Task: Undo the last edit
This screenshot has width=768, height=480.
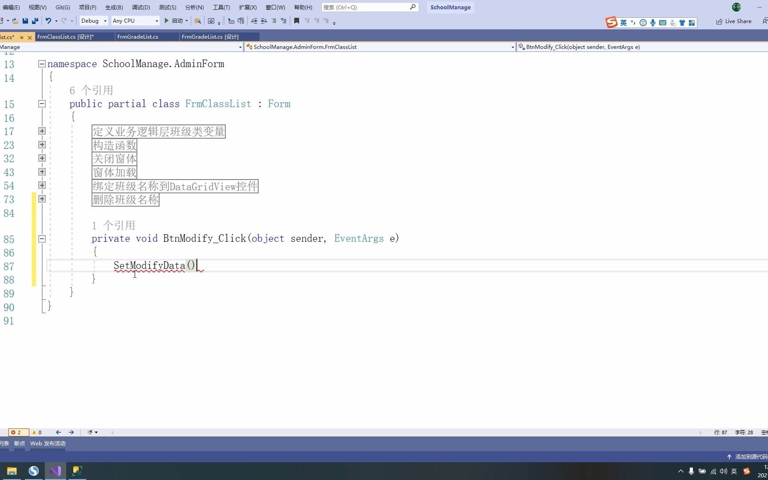Action: 48,21
